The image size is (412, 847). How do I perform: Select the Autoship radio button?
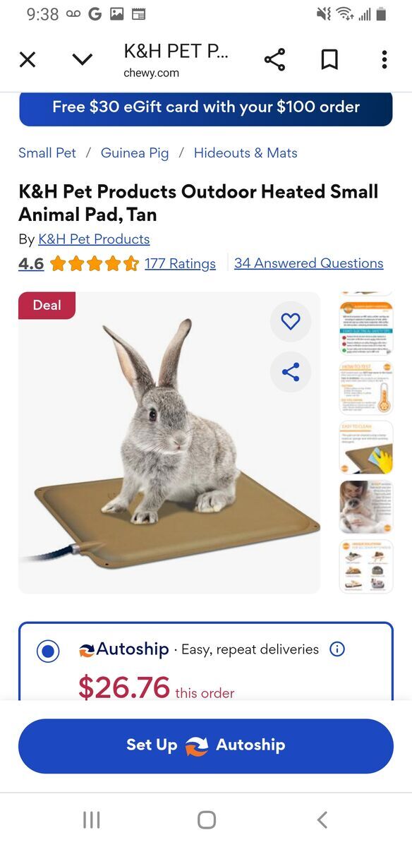[x=48, y=651]
